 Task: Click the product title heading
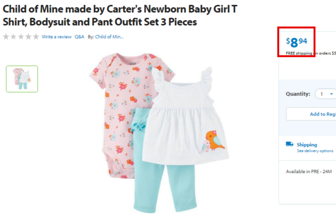[120, 15]
